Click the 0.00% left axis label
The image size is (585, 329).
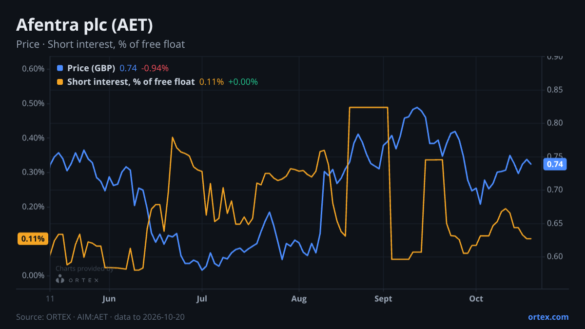33,275
